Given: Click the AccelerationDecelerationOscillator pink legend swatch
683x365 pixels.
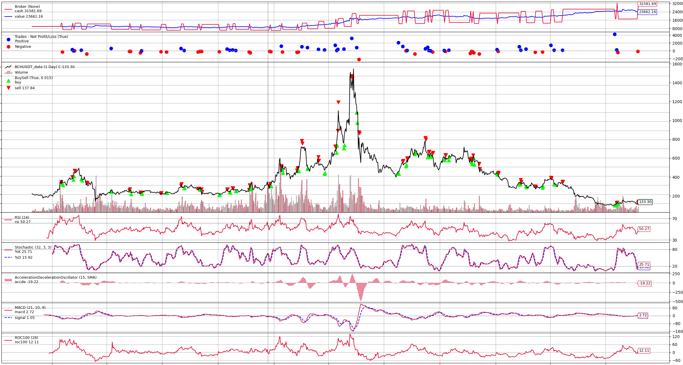Looking at the screenshot, I should (8, 280).
